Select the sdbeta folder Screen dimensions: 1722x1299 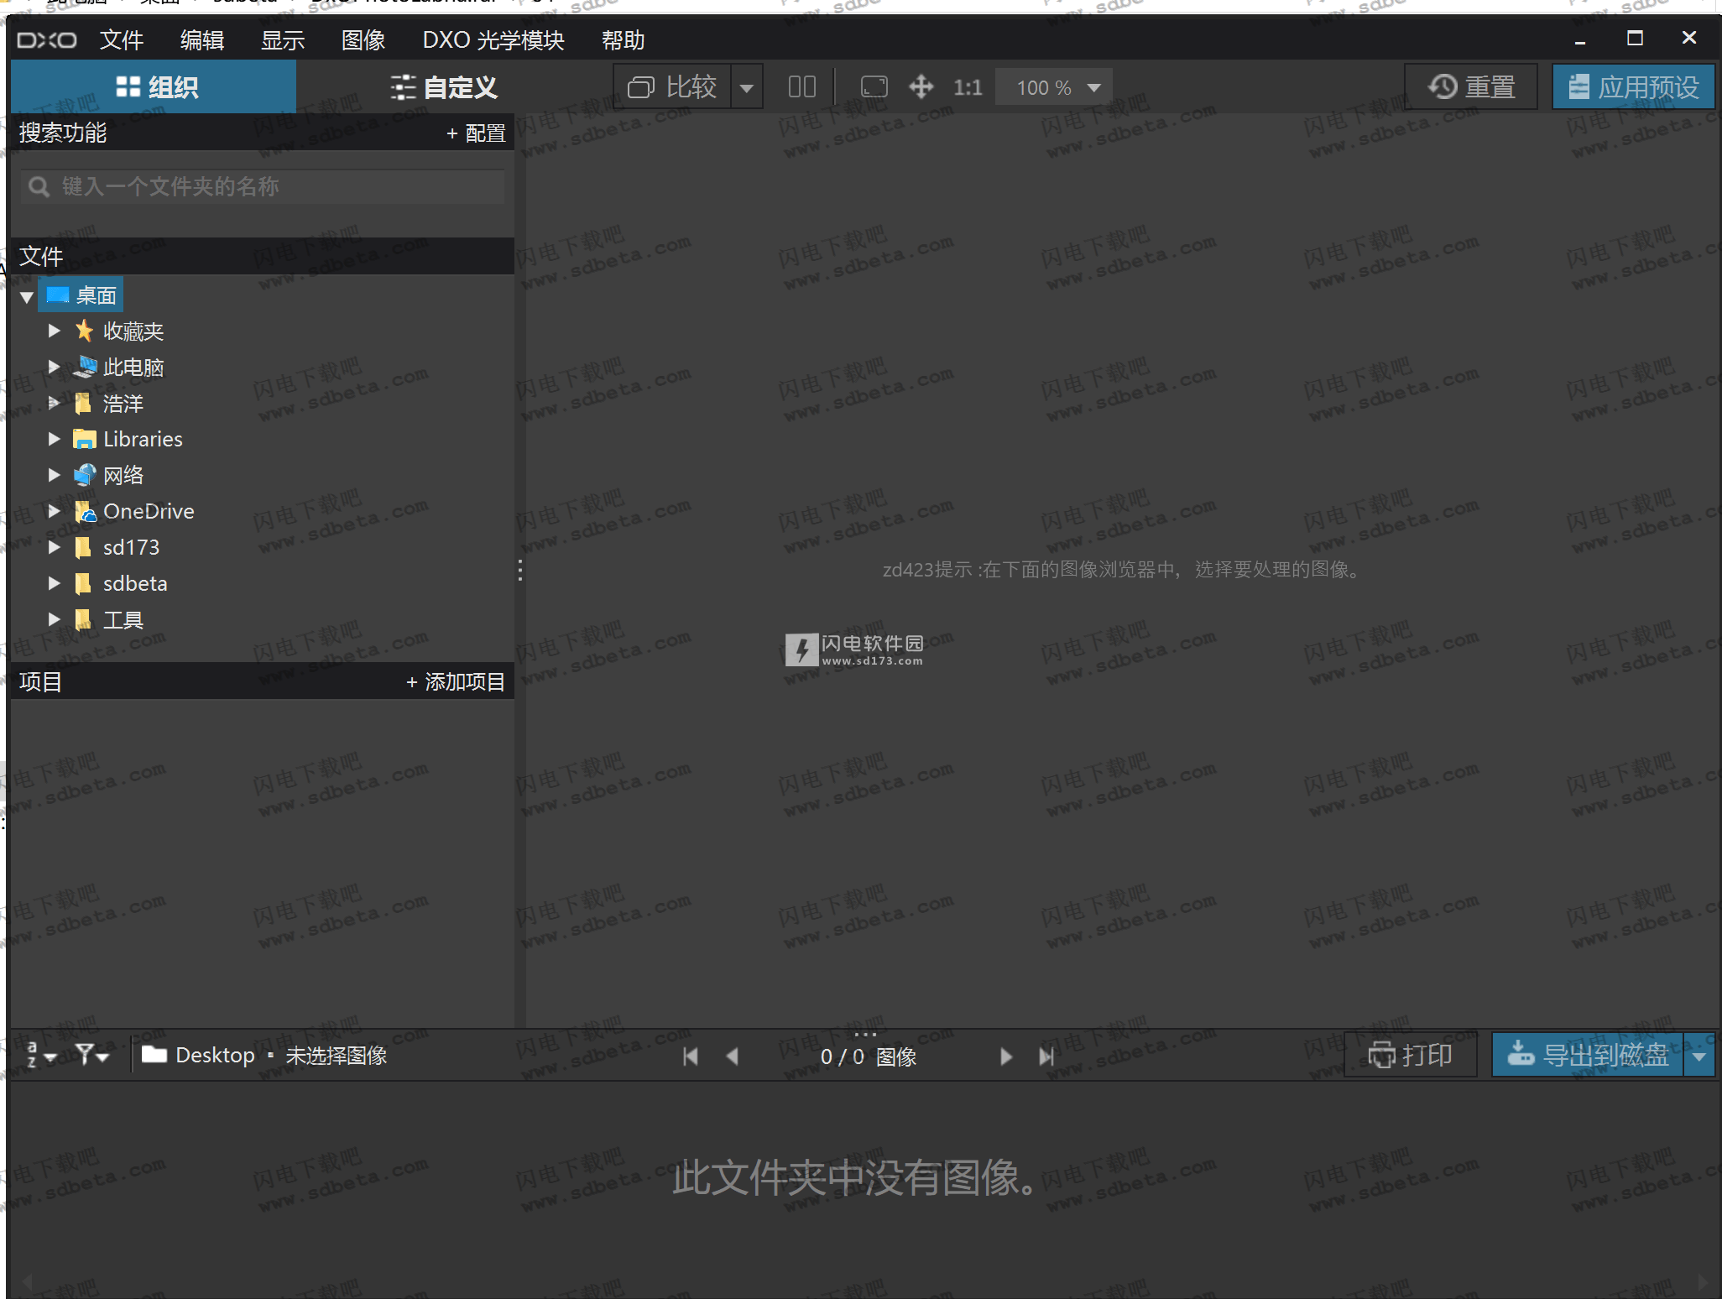pos(135,583)
